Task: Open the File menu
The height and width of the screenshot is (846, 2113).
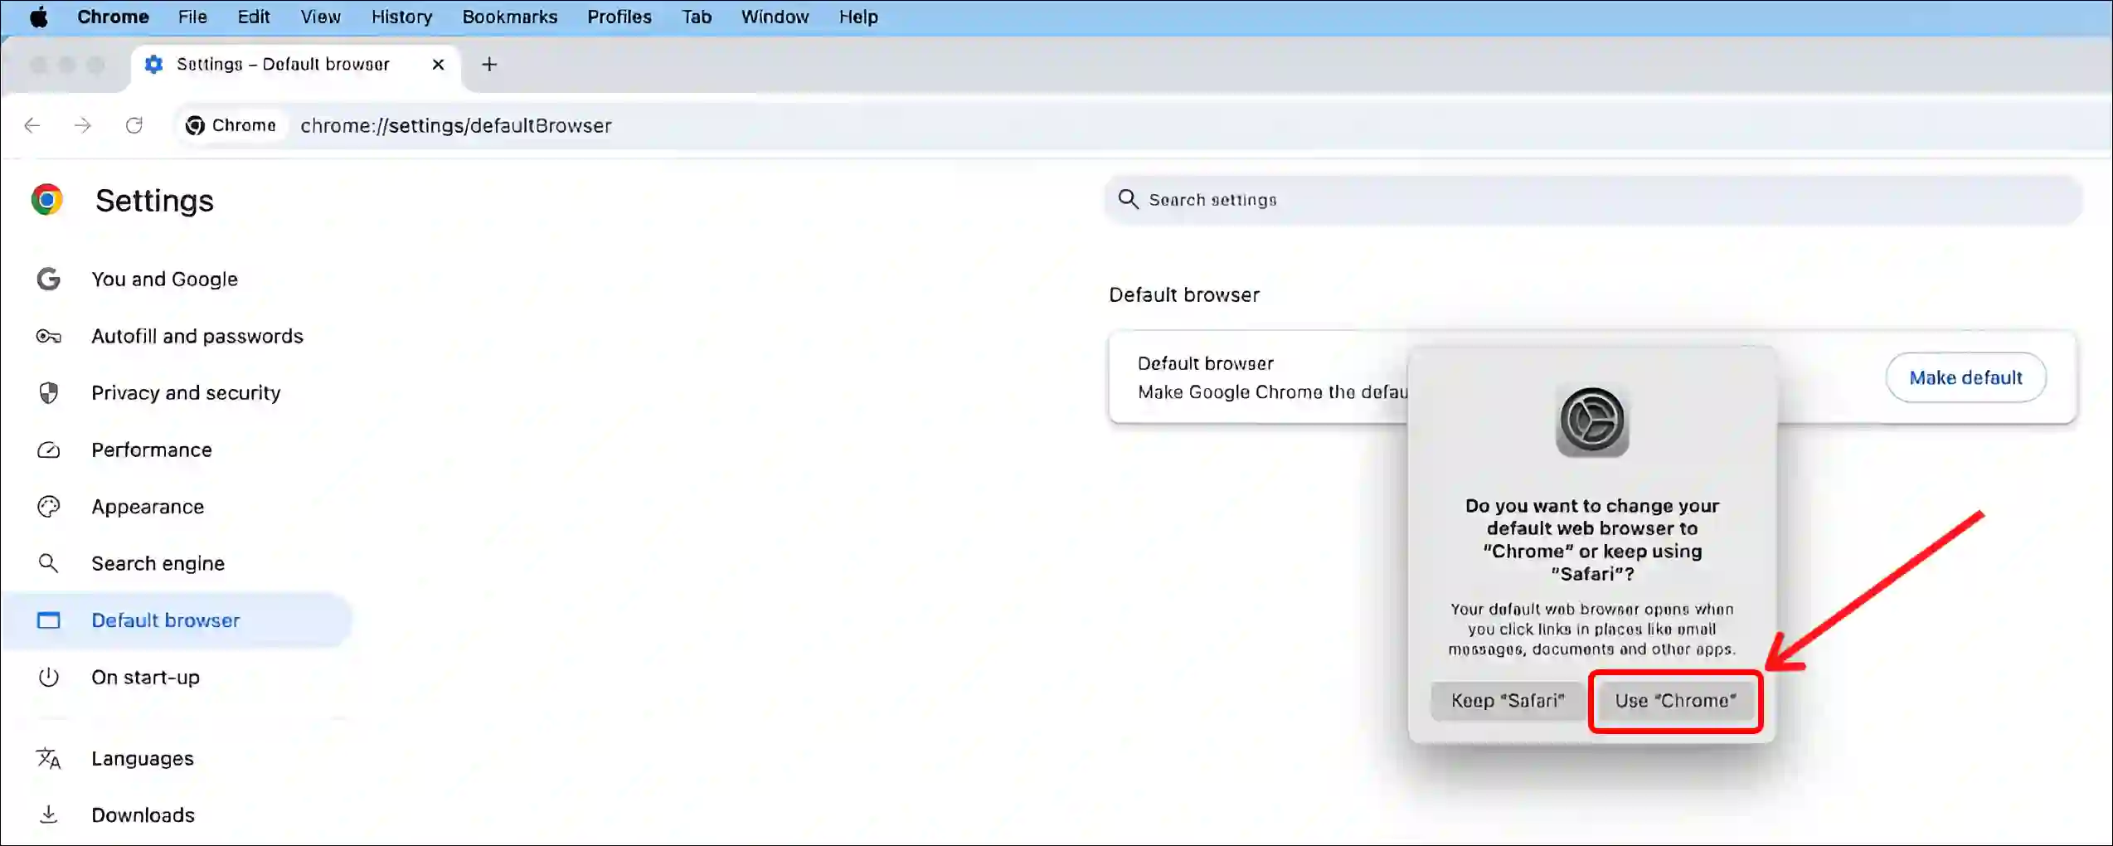Action: coord(192,17)
